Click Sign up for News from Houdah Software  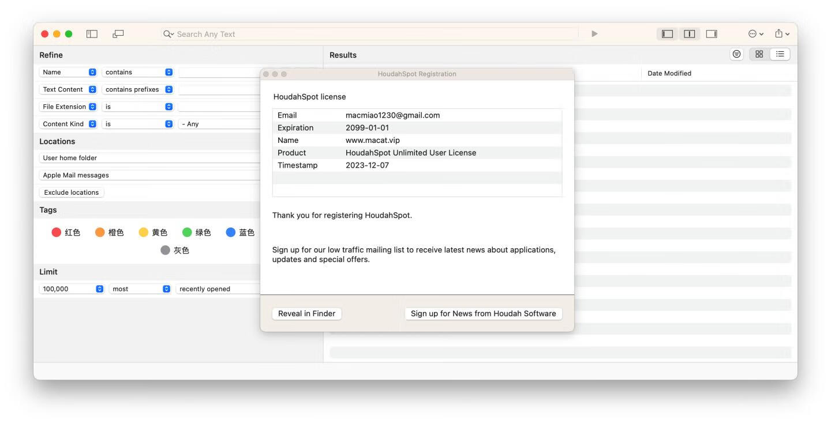pos(483,313)
